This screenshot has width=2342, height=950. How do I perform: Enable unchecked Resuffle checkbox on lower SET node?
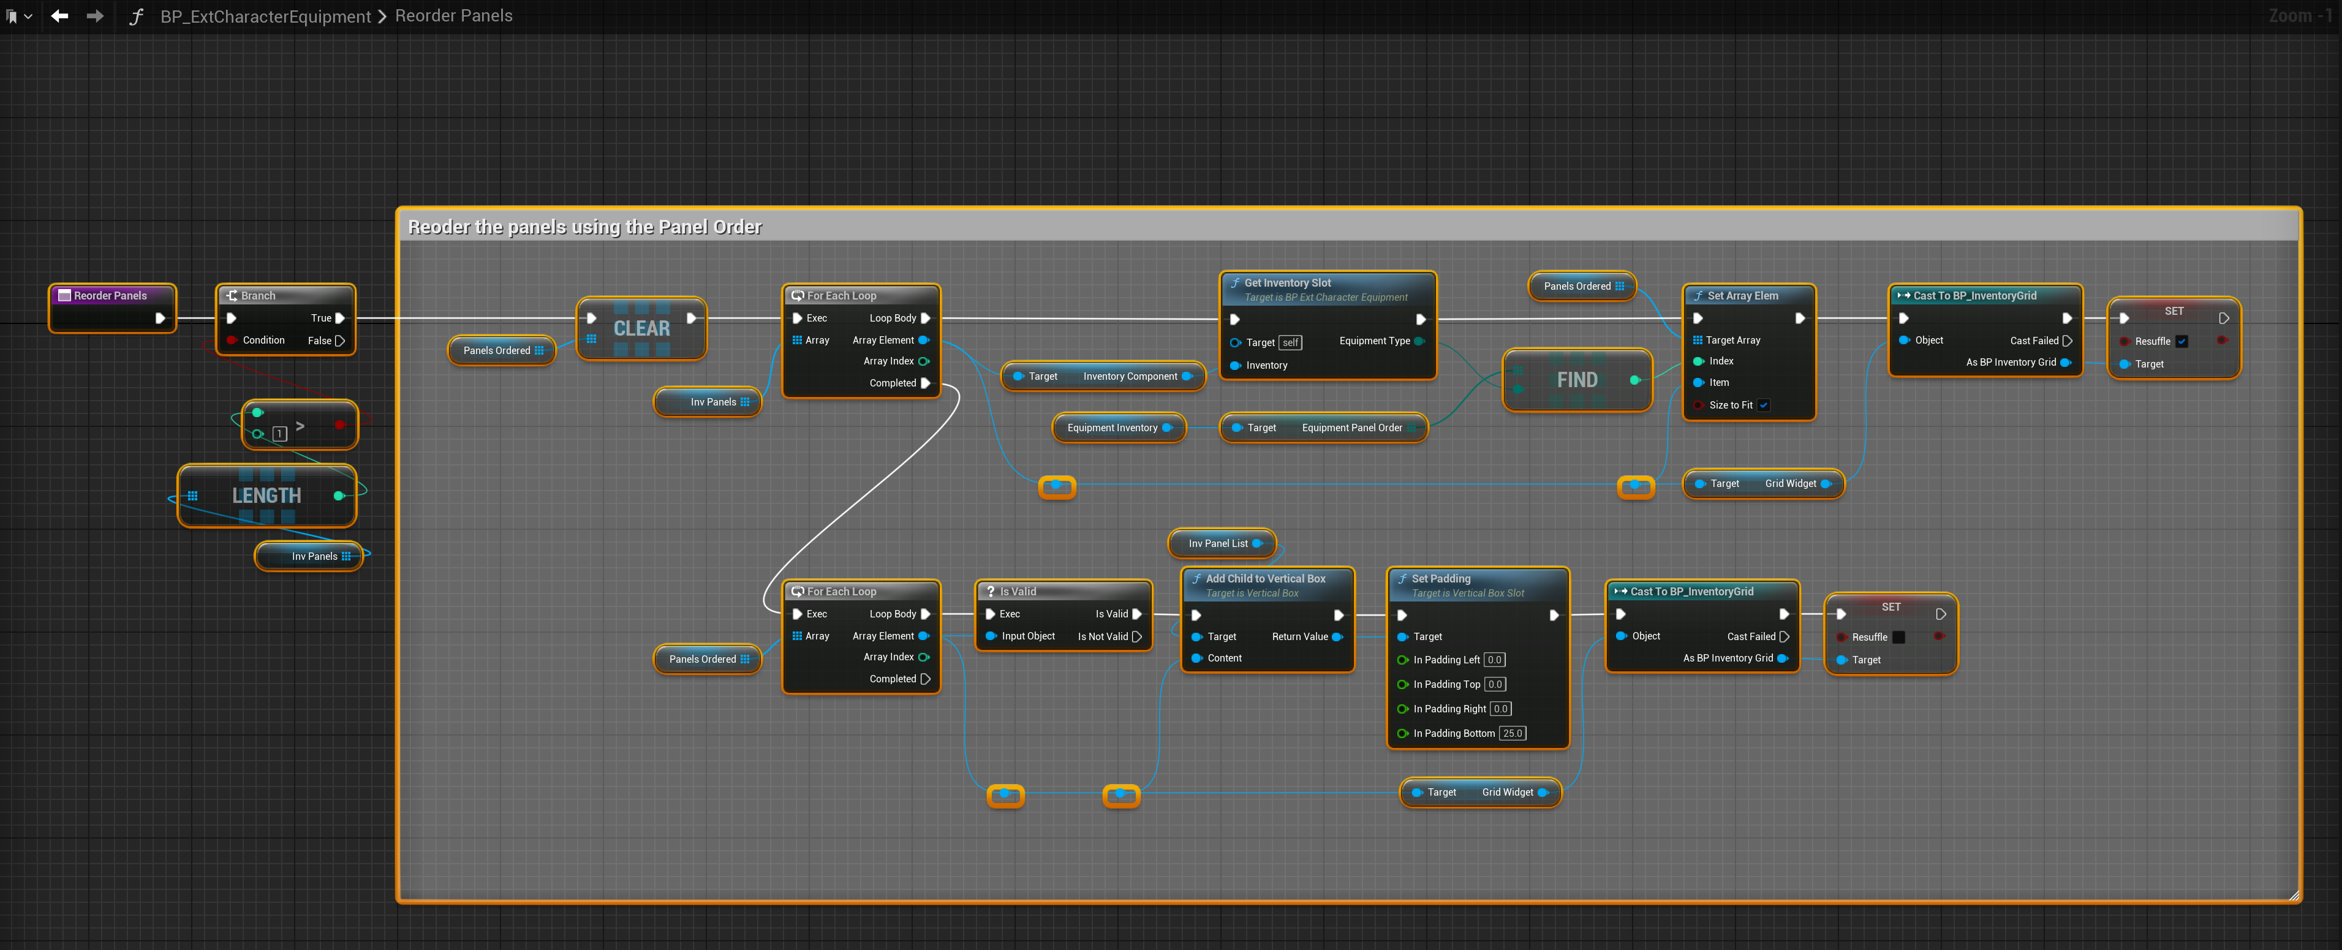(1899, 637)
